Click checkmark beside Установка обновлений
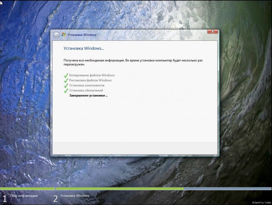272x205 pixels. [66, 91]
